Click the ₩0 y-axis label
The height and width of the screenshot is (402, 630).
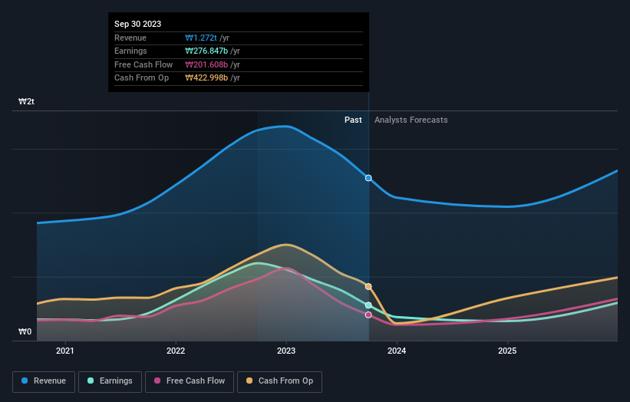[25, 331]
